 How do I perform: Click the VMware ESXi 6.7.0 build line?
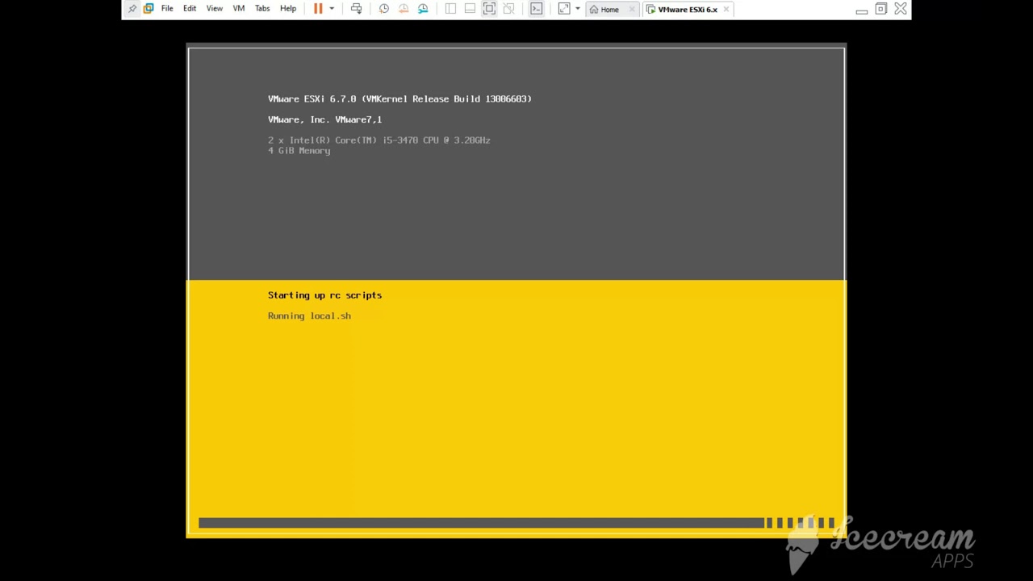point(399,98)
